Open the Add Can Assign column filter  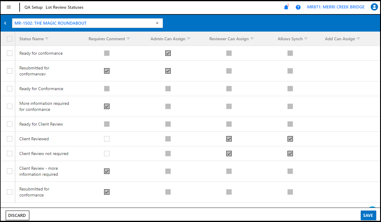coord(358,38)
